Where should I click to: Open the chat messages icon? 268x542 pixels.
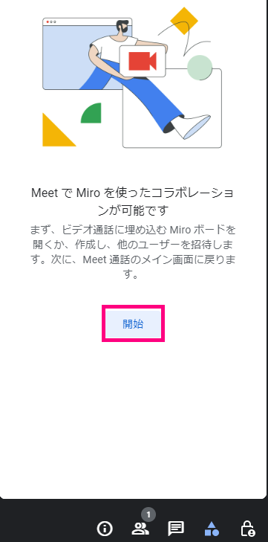[x=176, y=528]
